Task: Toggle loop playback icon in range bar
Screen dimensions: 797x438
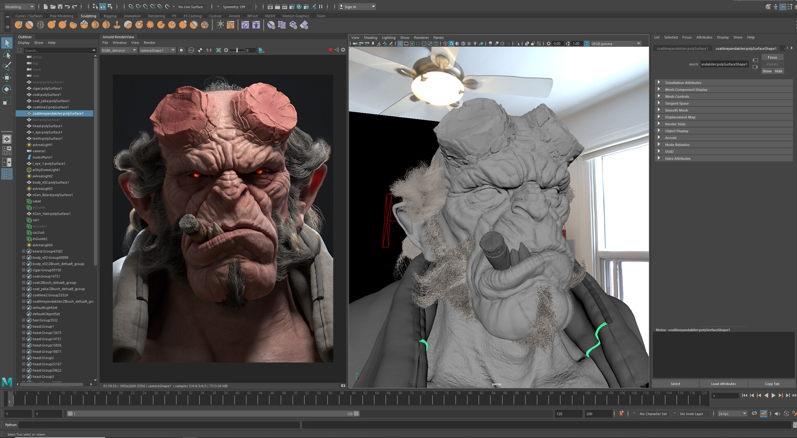Action: tap(754, 414)
